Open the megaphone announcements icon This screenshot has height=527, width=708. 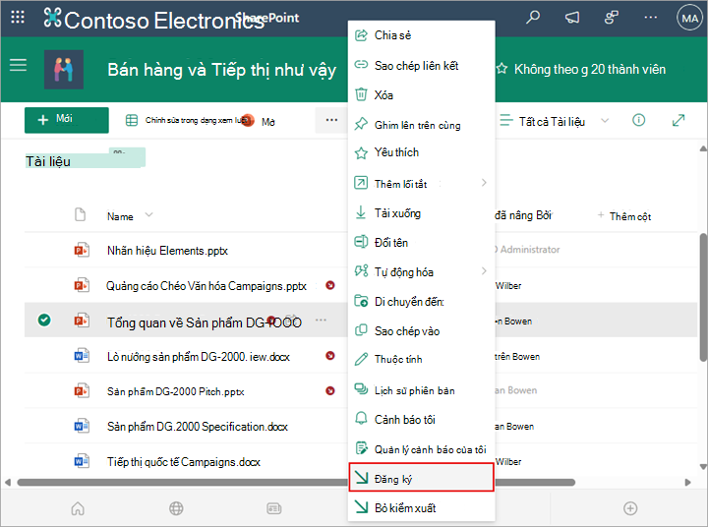point(572,18)
